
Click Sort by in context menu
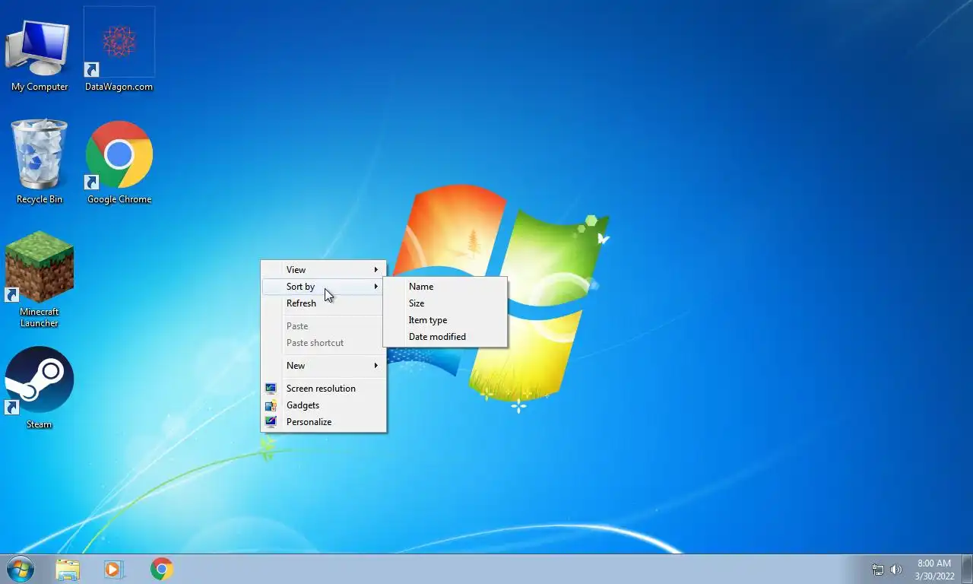pos(323,287)
